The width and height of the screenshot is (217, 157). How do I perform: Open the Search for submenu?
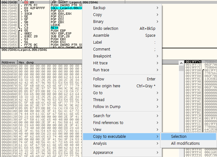(x=122, y=116)
